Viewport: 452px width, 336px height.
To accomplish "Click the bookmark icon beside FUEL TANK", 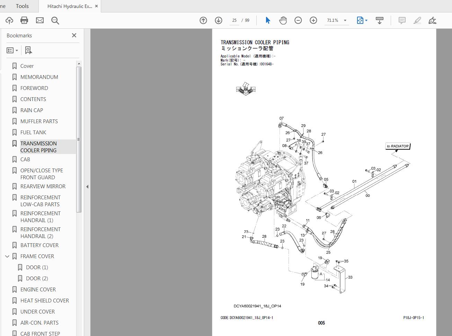I will click(x=15, y=133).
